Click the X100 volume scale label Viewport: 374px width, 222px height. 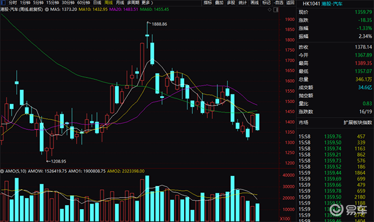285,219
